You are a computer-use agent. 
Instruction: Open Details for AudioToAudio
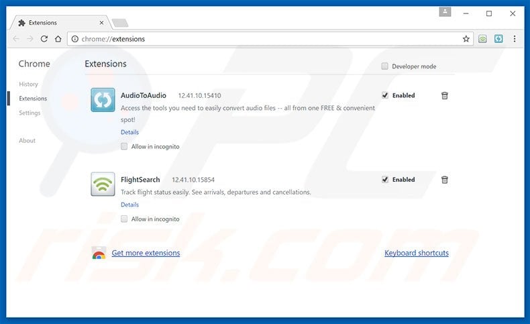(x=129, y=132)
